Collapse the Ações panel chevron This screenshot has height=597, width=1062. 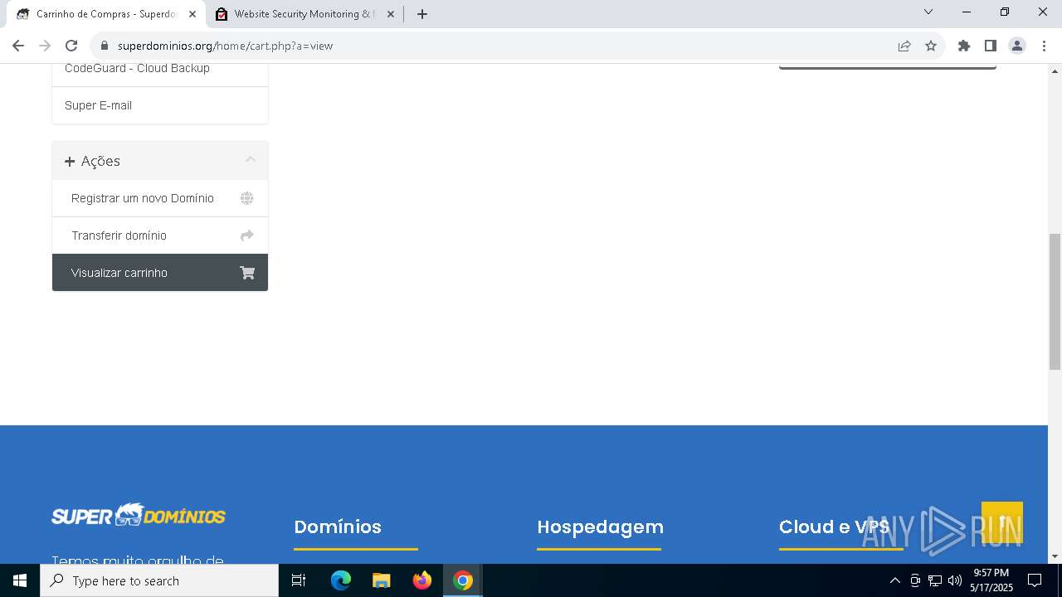pos(251,160)
